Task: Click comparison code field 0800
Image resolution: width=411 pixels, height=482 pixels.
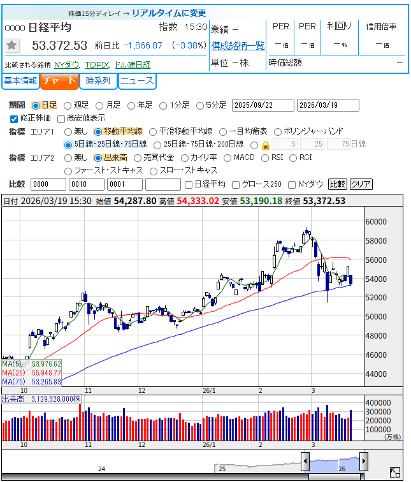Action: [x=48, y=184]
